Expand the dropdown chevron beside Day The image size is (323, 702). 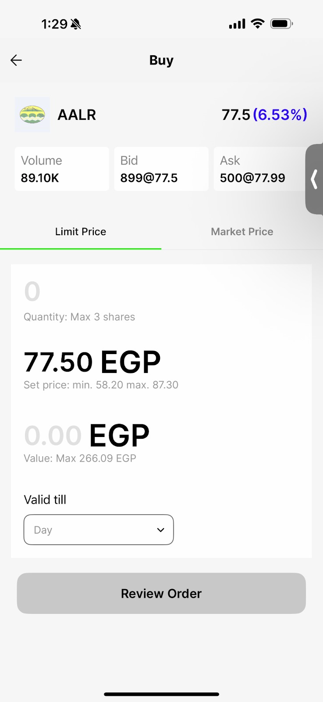(x=161, y=530)
